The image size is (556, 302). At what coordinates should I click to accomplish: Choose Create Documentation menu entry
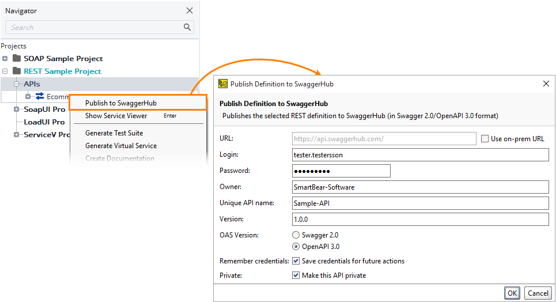click(x=138, y=158)
